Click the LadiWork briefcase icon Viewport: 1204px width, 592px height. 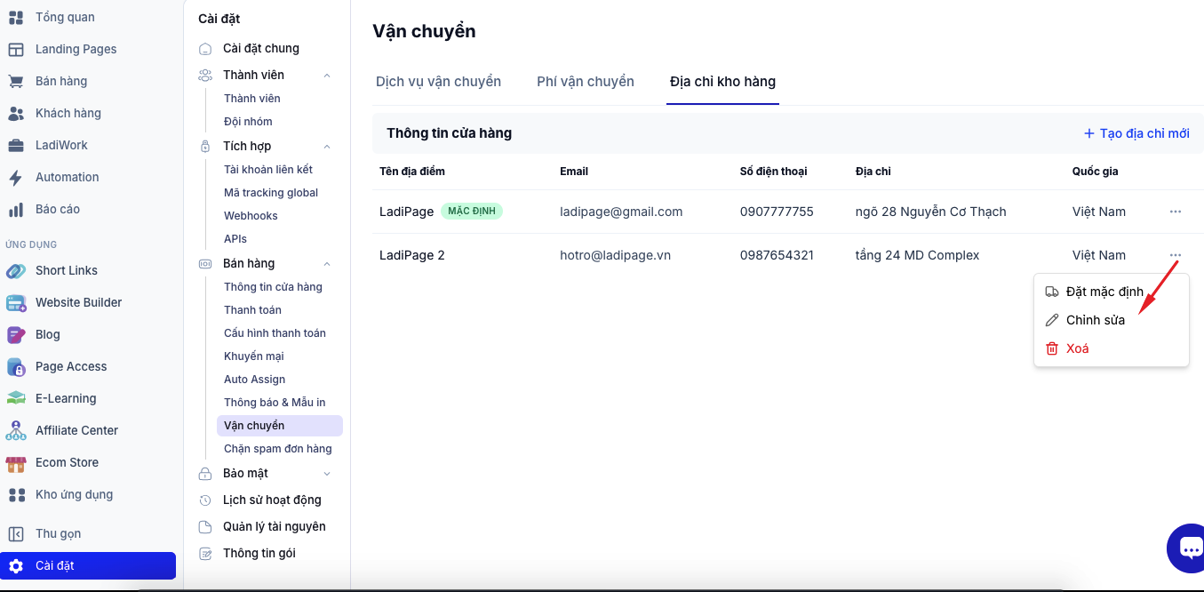[x=16, y=145]
